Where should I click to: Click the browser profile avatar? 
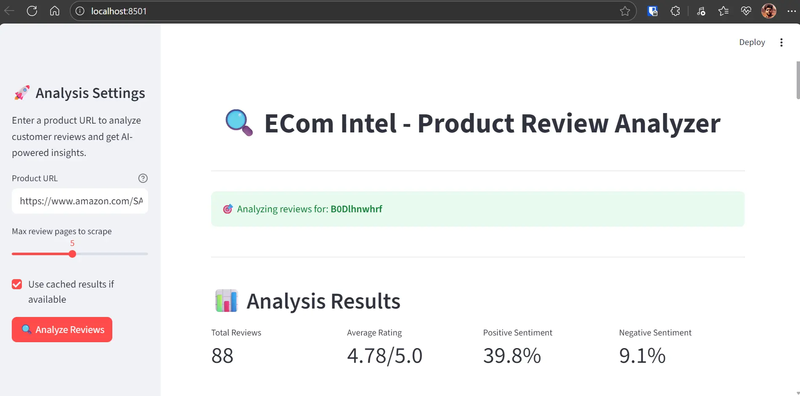(x=769, y=11)
